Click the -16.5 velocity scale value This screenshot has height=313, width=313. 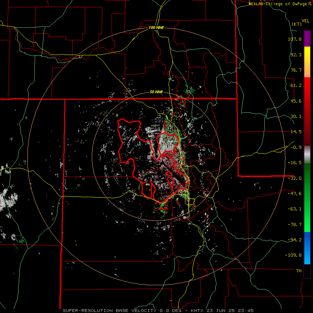295,163
